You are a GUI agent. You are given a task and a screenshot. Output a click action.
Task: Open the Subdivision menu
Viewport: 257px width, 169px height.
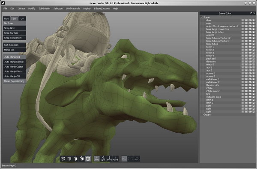[44, 9]
